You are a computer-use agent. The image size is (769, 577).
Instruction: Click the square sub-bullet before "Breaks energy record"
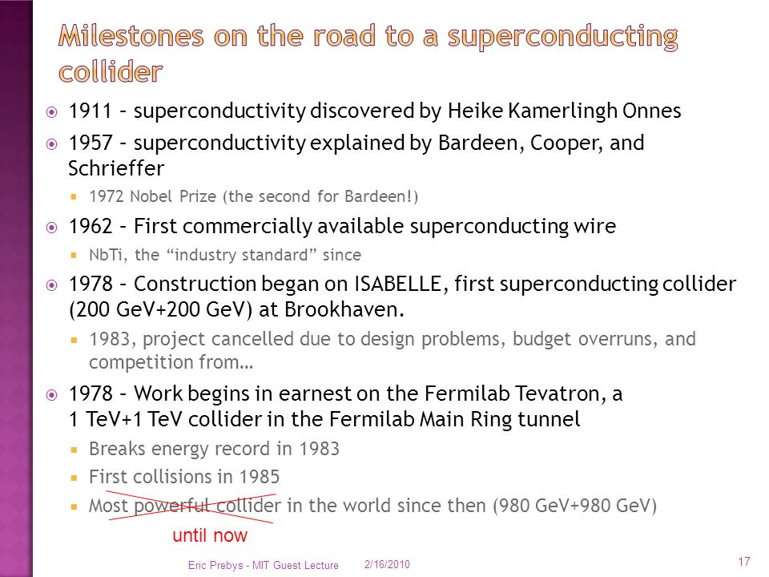click(74, 449)
